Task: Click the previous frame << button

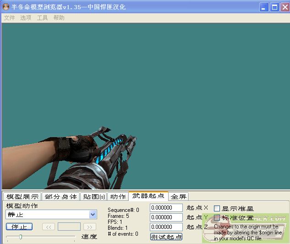Action: [49, 227]
